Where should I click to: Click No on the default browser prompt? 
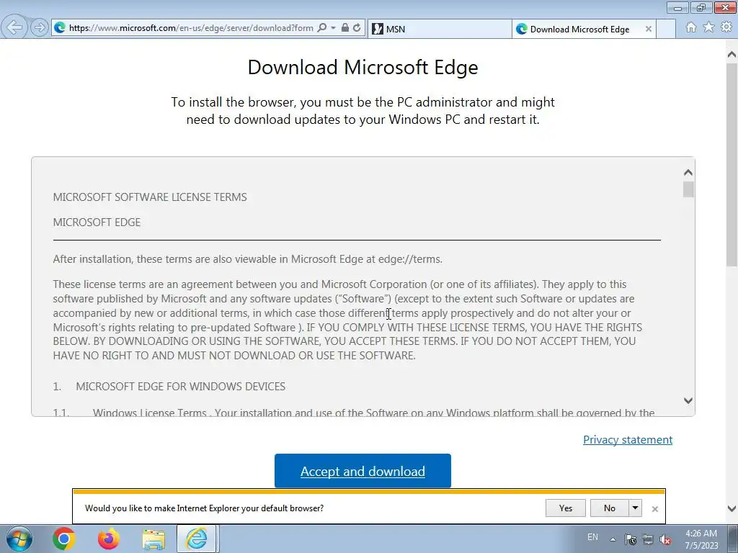tap(609, 508)
